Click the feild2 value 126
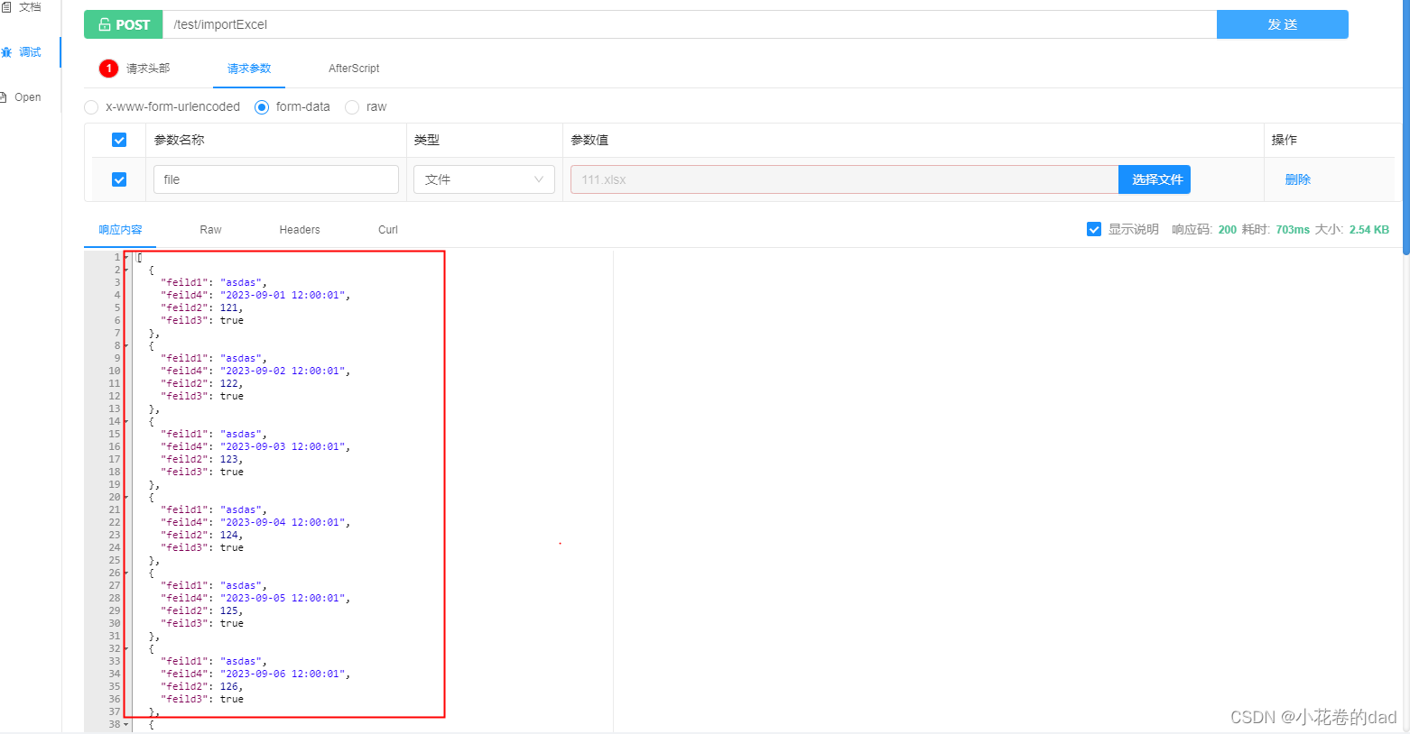 coord(229,687)
